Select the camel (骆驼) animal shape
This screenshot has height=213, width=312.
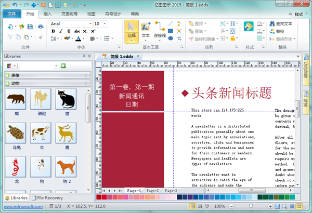pyautogui.click(x=41, y=99)
